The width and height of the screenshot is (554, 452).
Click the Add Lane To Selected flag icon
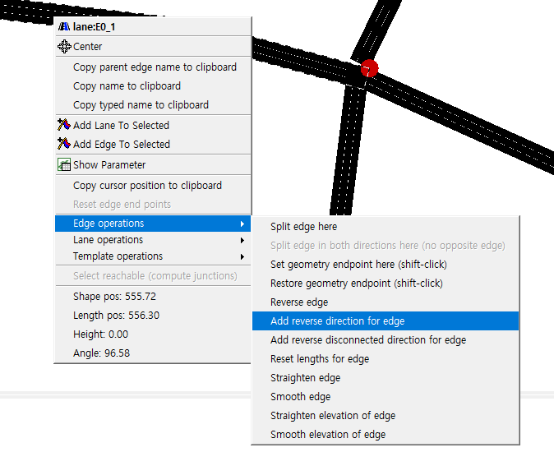coord(64,125)
